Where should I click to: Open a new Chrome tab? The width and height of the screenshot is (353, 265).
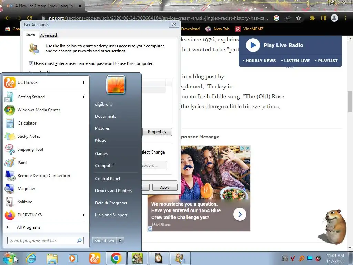click(x=93, y=6)
